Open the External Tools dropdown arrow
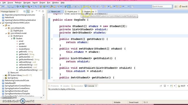Screen dimensions: 188x105 (31, 6)
